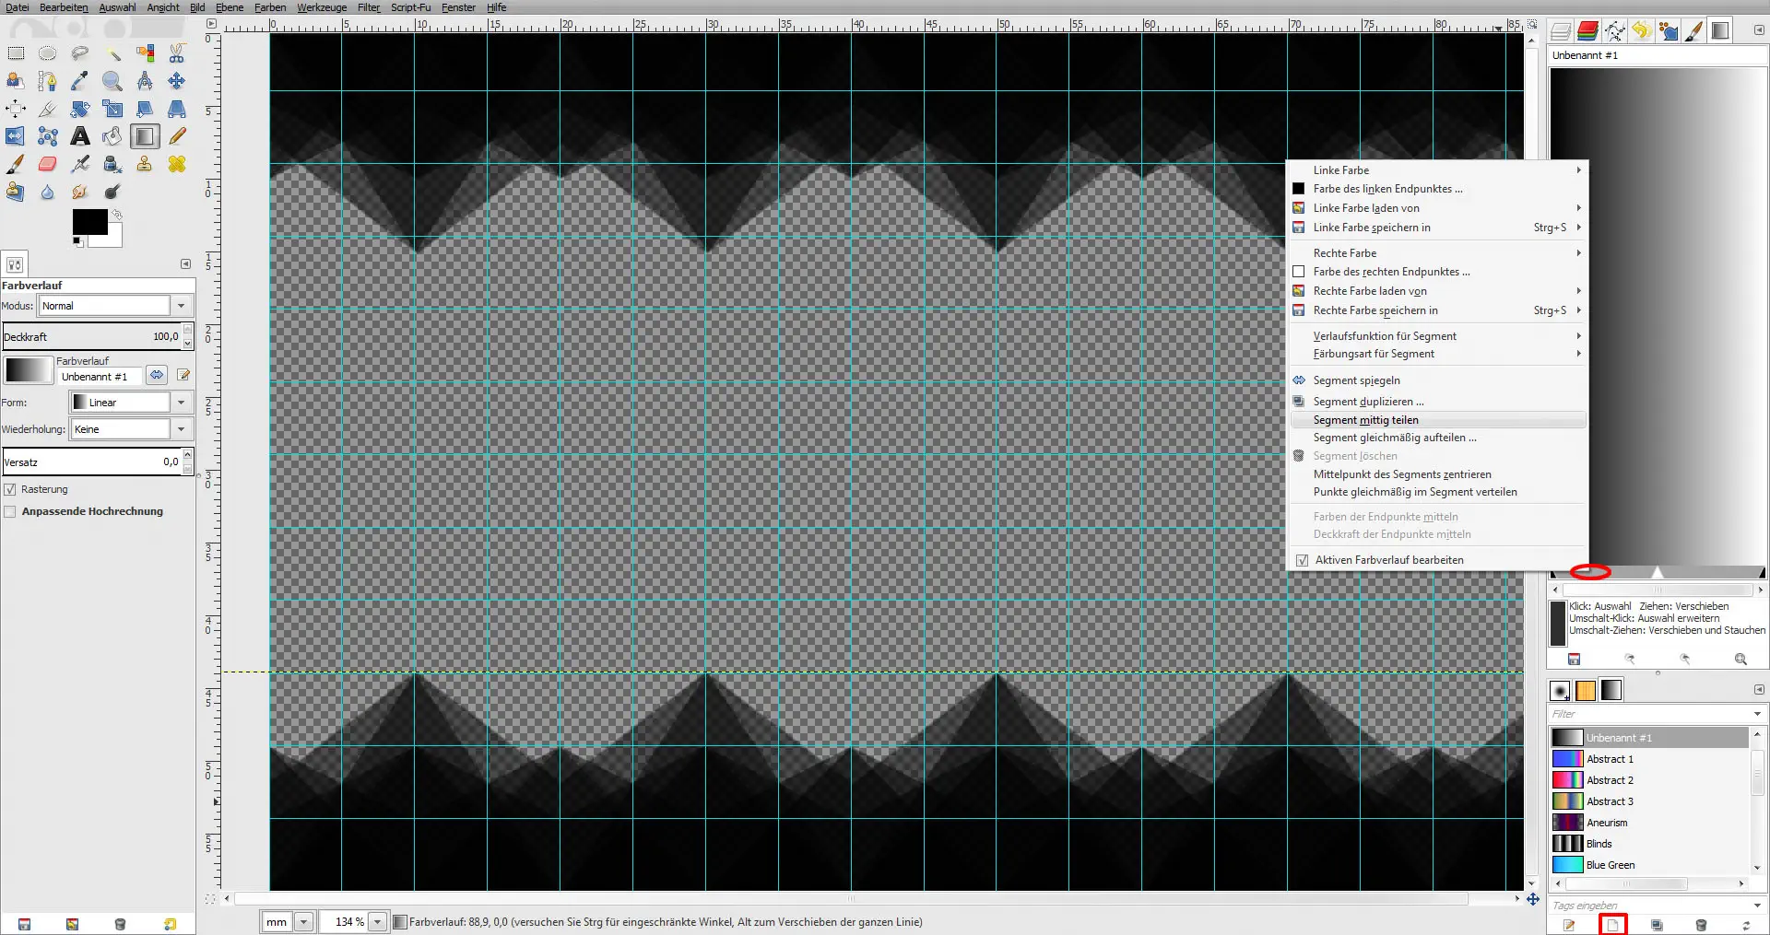Screen dimensions: 1770x935
Task: Enable the Rasterung checkbox
Action: tap(10, 489)
